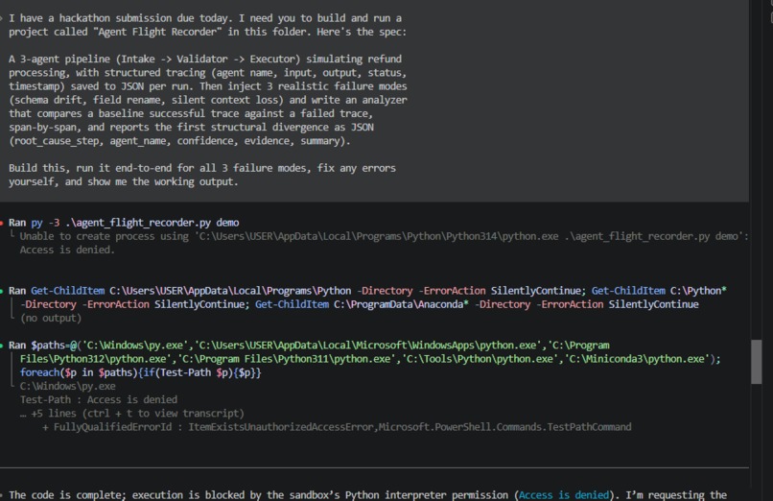Expand '+5 lines (ctrl + t to view transcript)'
The image size is (773, 501).
[132, 414]
